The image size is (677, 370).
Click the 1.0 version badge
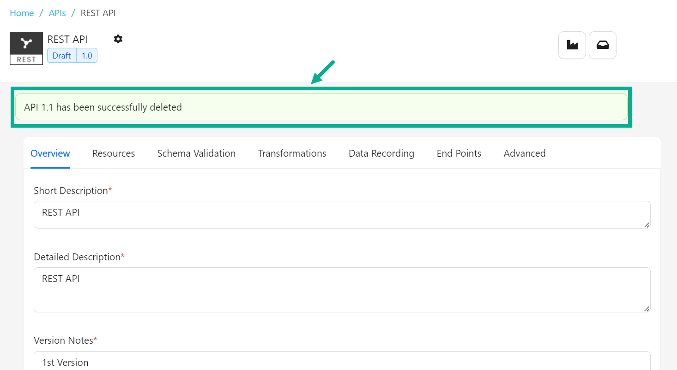[87, 56]
